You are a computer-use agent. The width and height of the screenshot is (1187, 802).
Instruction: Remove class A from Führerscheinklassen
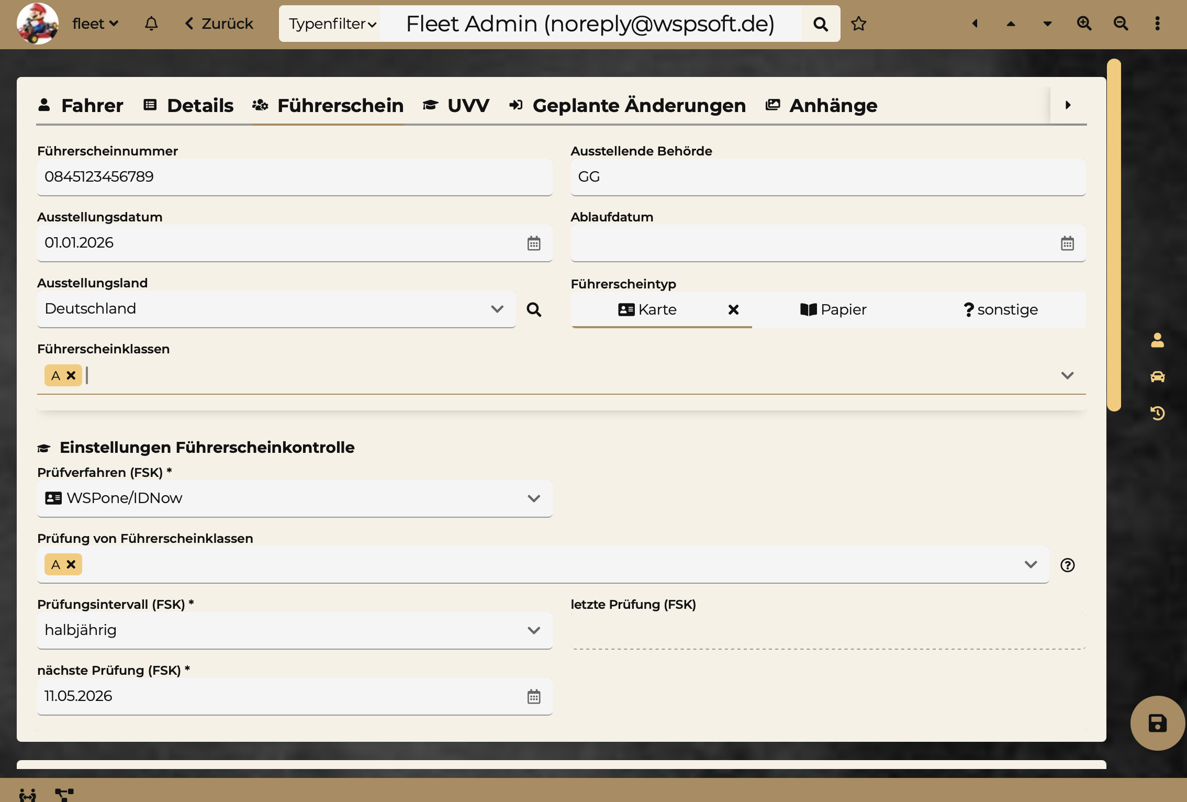coord(71,375)
